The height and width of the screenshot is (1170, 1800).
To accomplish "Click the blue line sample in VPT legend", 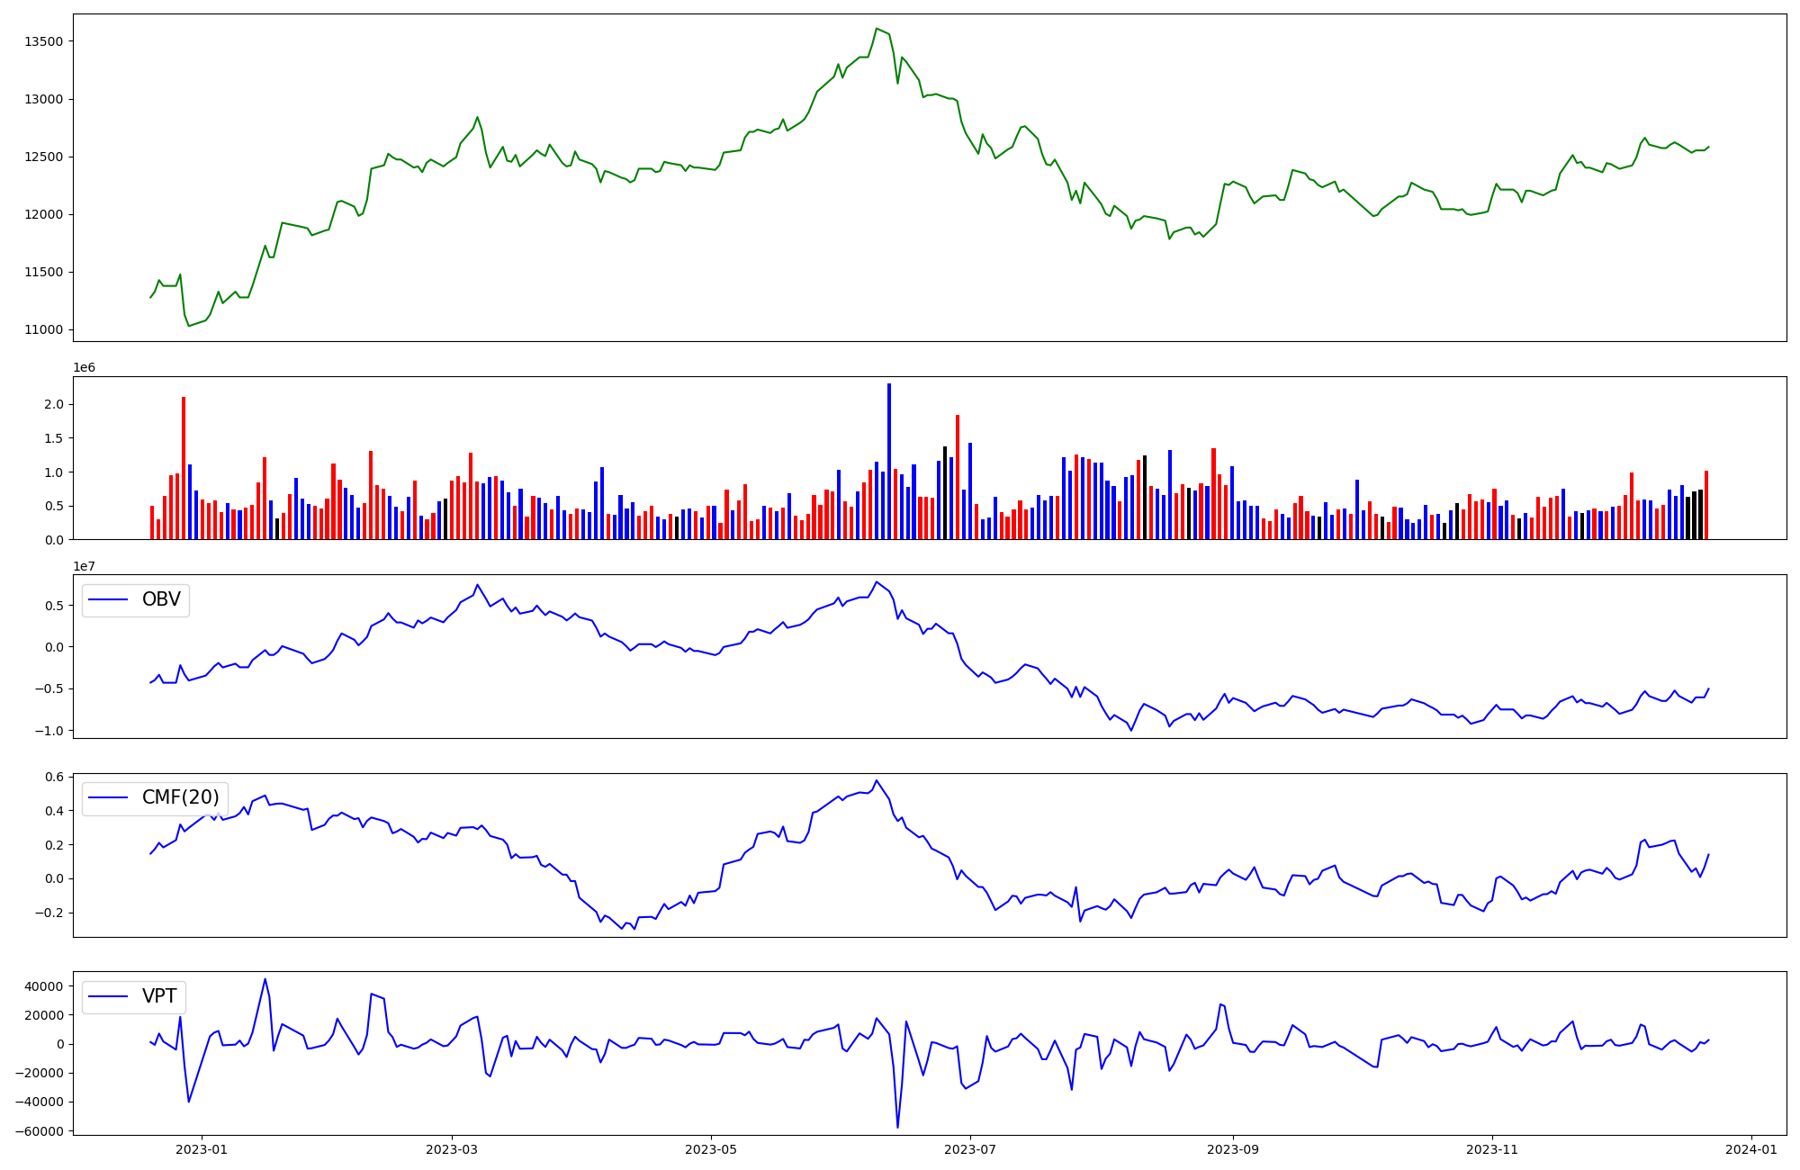I will coord(108,998).
